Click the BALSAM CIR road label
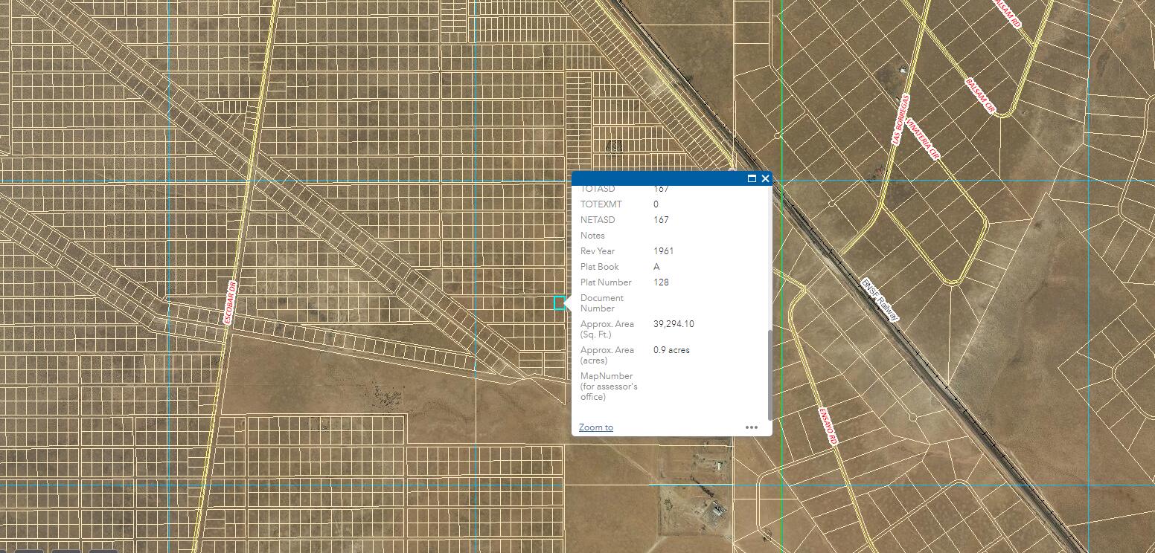The height and width of the screenshot is (553, 1155). coord(980,97)
